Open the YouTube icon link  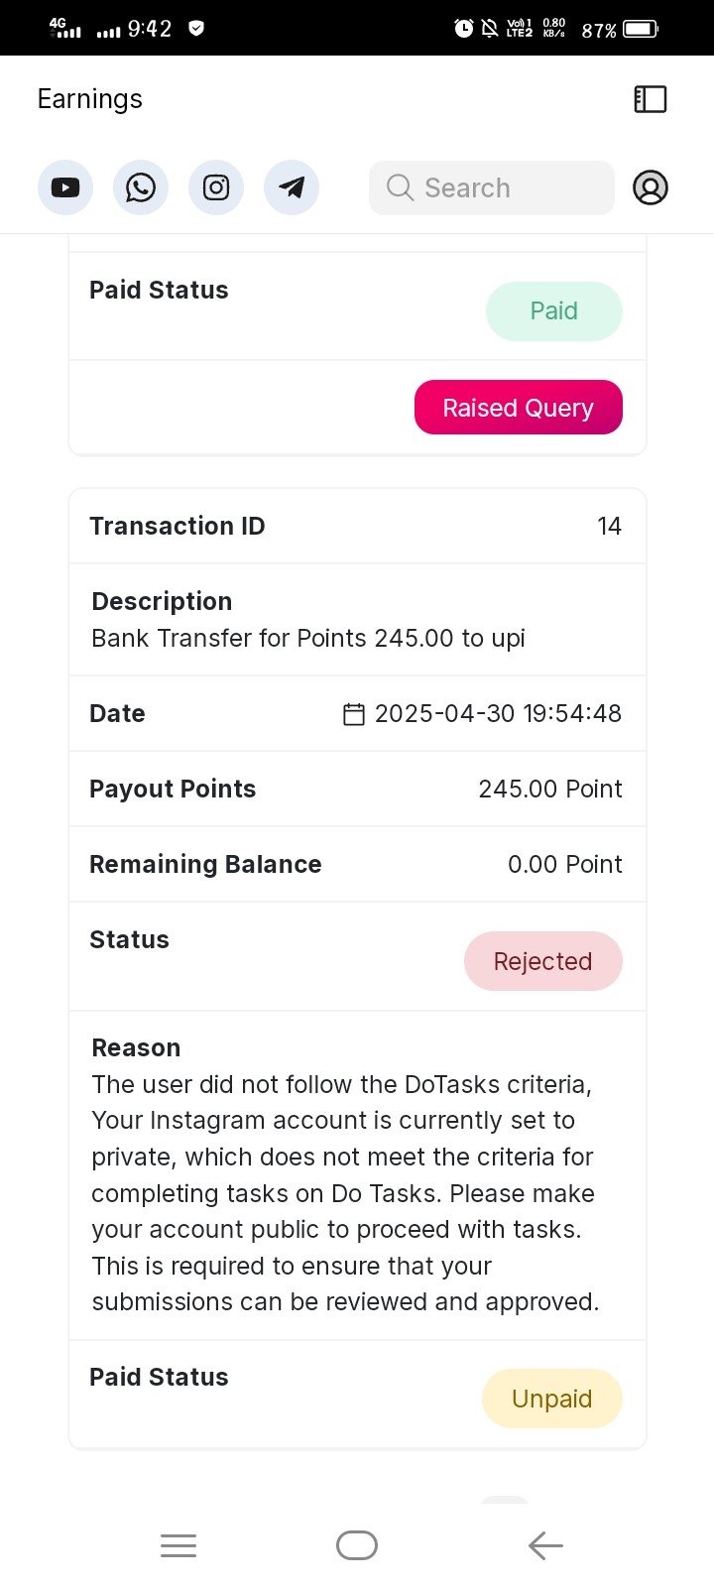pos(65,187)
